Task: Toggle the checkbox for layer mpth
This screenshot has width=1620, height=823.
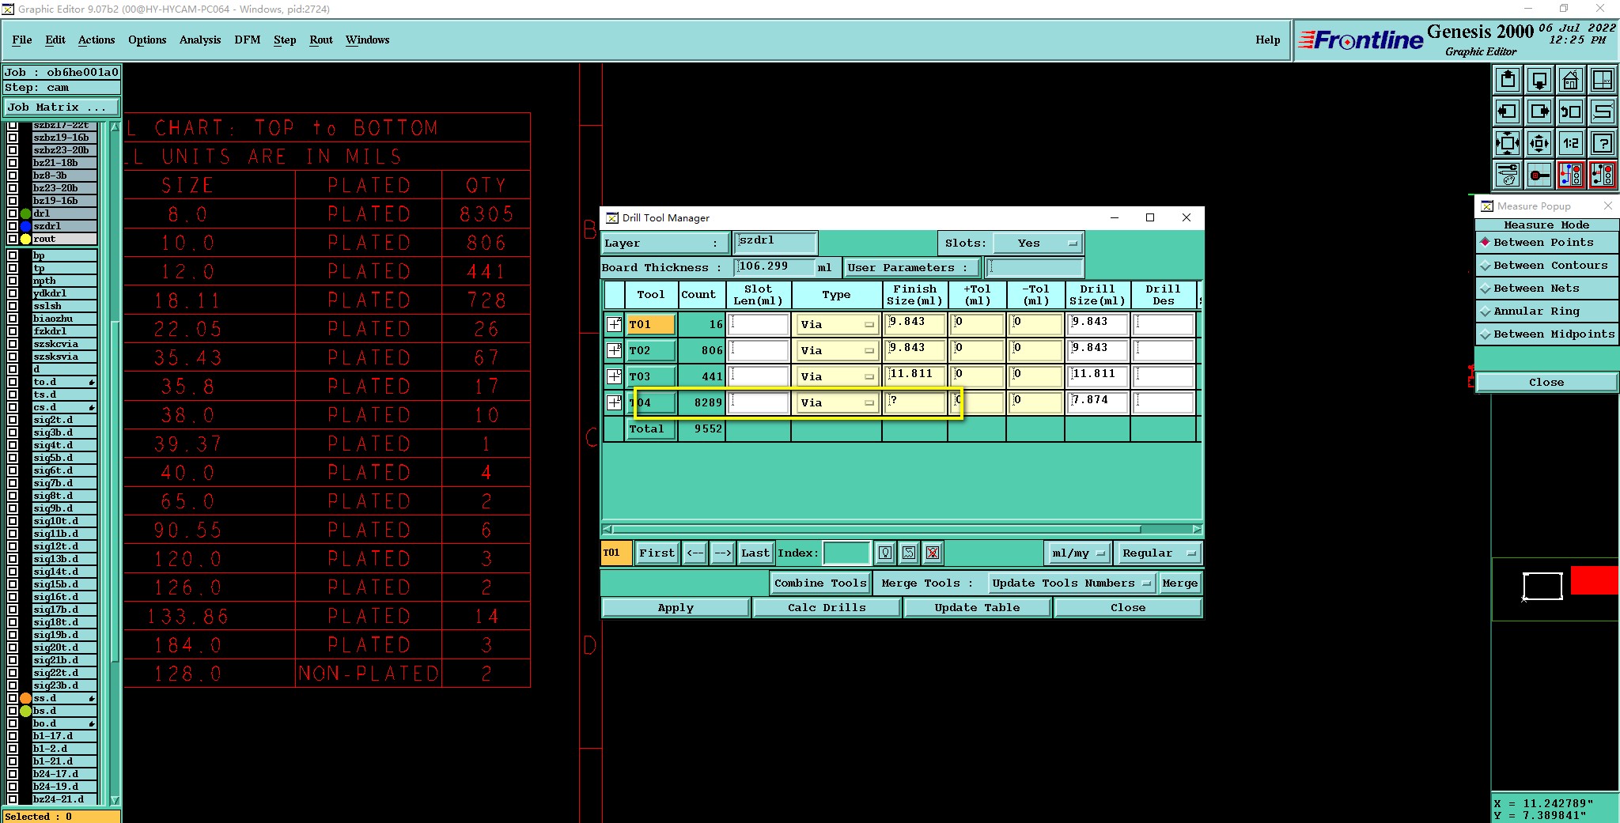Action: pyautogui.click(x=13, y=281)
